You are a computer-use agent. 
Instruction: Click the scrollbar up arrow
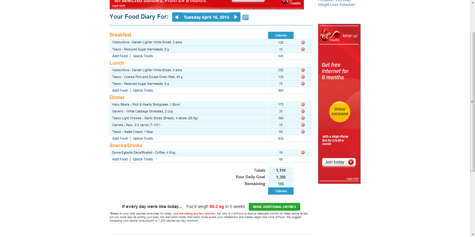473,2
